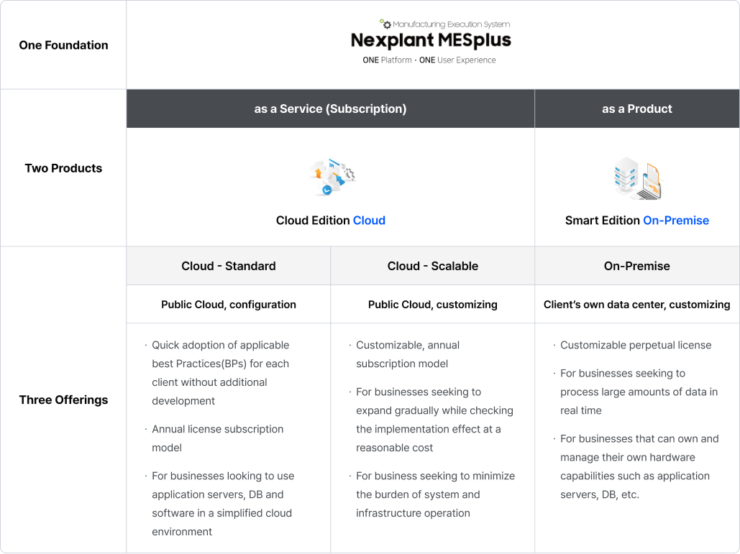Click 'ONE Platform · ONE User Experience' tagline
Image resolution: width=740 pixels, height=554 pixels.
click(x=429, y=60)
